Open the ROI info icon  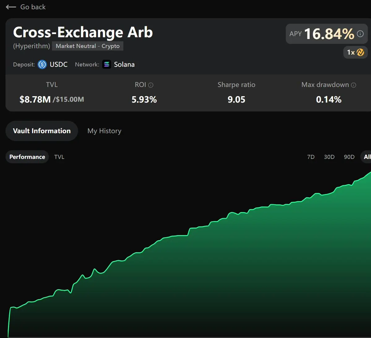[151, 85]
